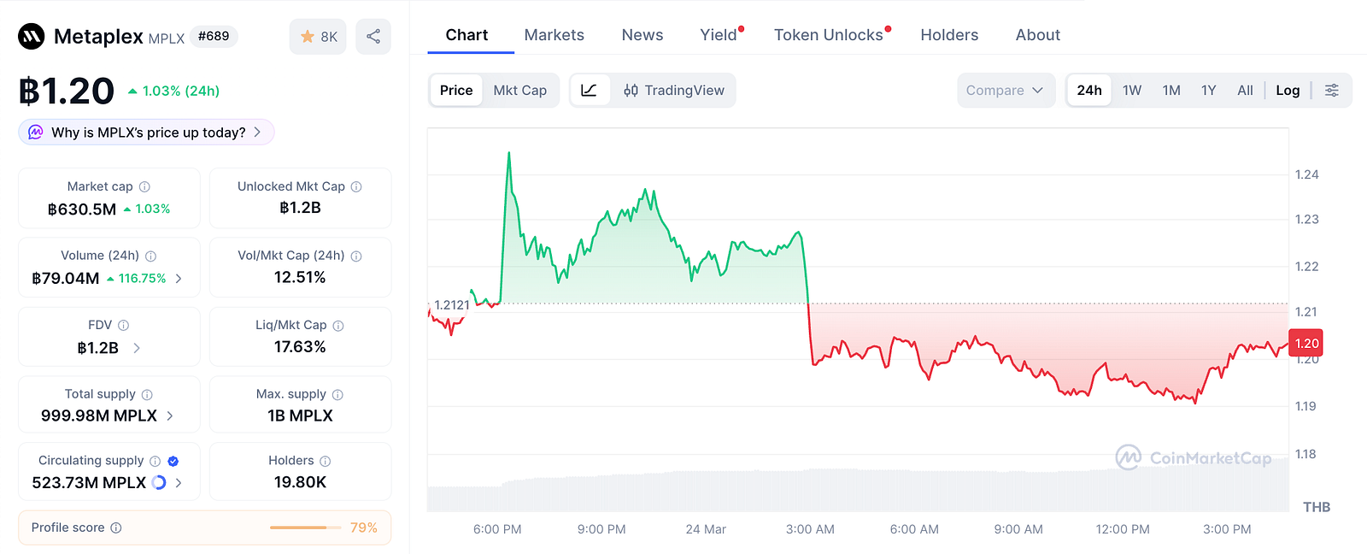Show Total supply info icon
1367x554 pixels.
147,394
